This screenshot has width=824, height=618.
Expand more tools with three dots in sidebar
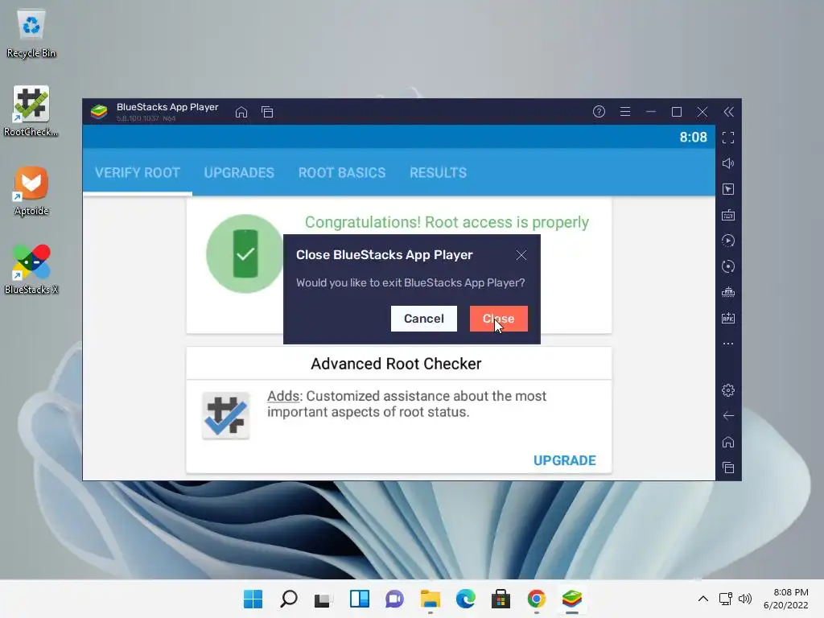727,344
